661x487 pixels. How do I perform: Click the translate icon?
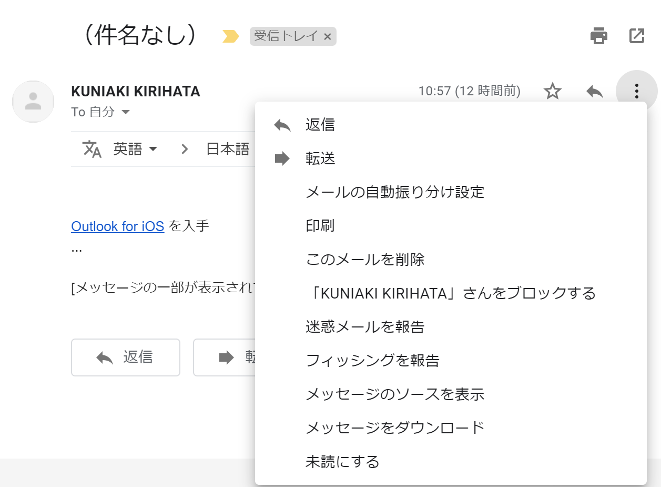pos(92,150)
